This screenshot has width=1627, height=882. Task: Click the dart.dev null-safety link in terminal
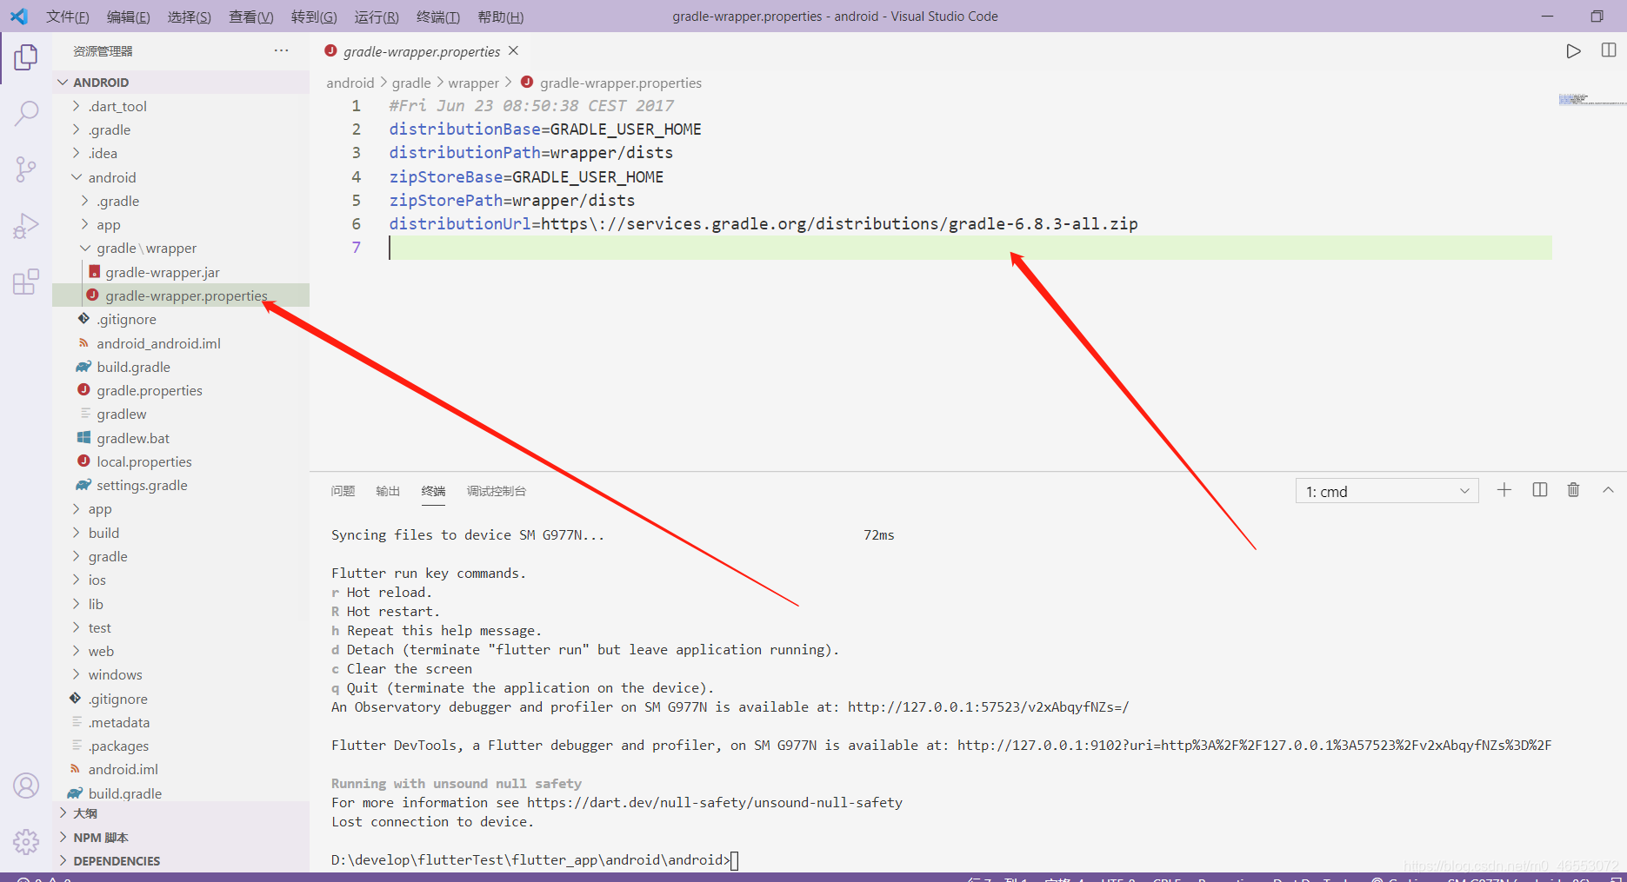(x=715, y=802)
